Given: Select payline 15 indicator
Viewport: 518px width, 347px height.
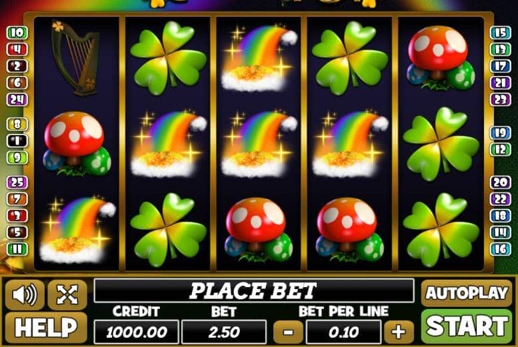Looking at the screenshot, I should click(x=501, y=33).
